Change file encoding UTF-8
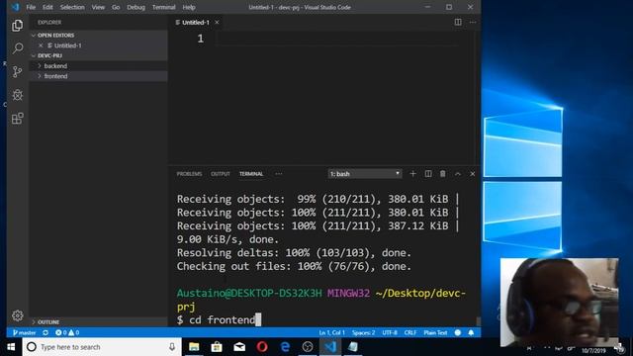Viewport: 633px width, 356px height. [390, 332]
